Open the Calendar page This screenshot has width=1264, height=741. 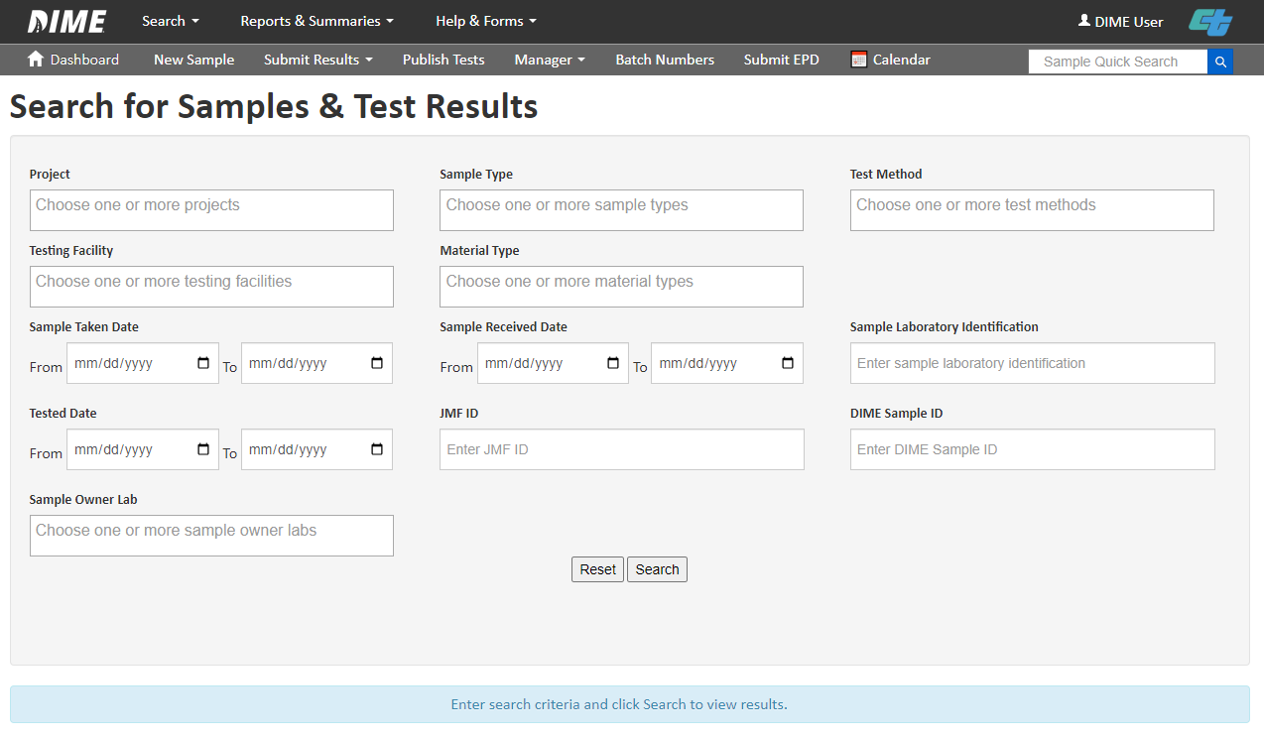891,60
